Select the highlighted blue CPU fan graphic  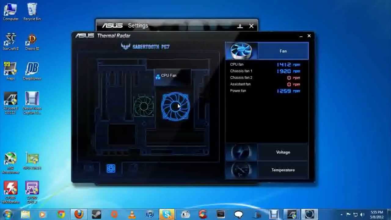(x=175, y=106)
